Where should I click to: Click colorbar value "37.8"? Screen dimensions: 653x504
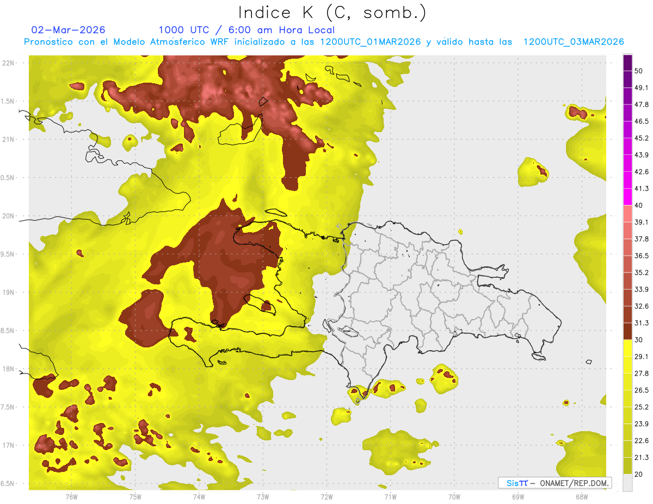(642, 239)
